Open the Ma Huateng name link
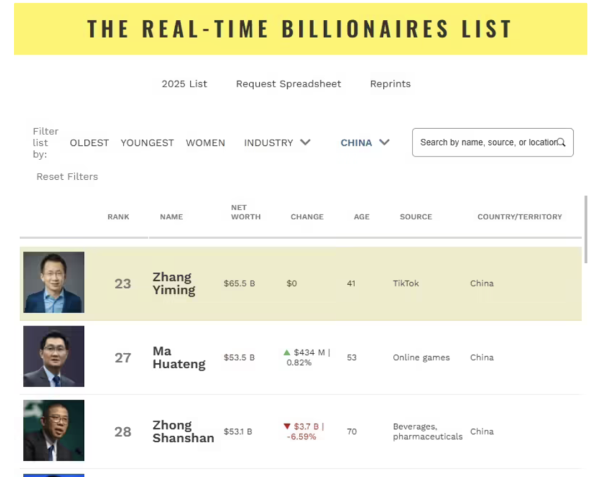 click(178, 357)
